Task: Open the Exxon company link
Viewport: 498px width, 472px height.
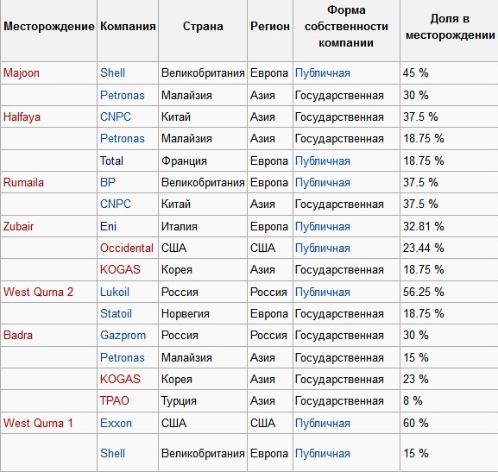Action: coord(116,423)
